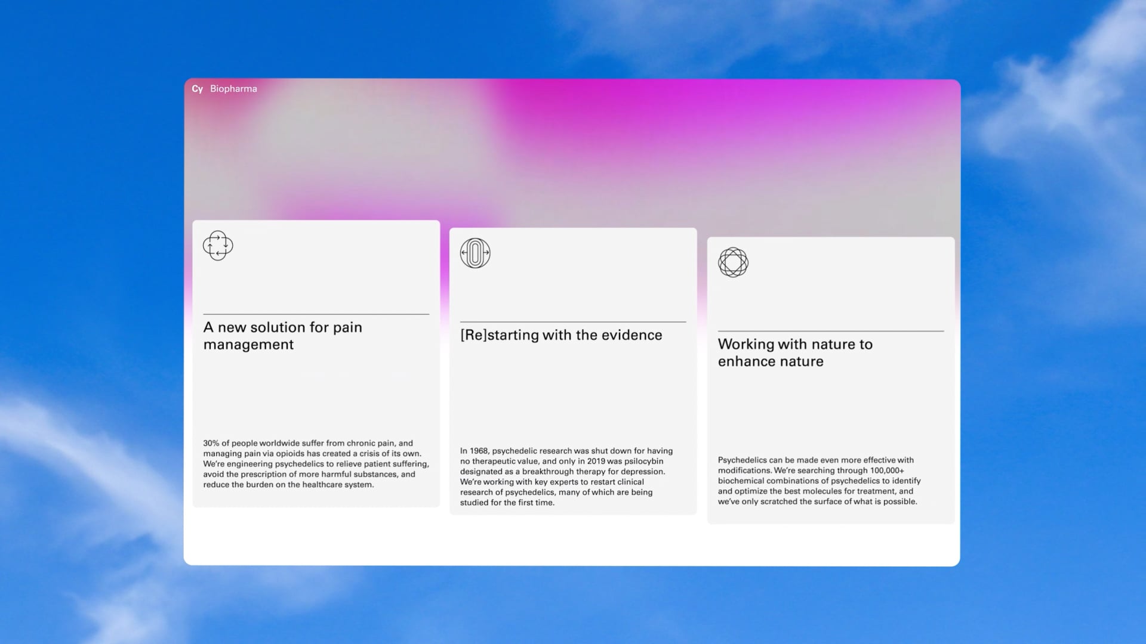
Task: Click the circular arrows cycle icon
Action: 218,246
